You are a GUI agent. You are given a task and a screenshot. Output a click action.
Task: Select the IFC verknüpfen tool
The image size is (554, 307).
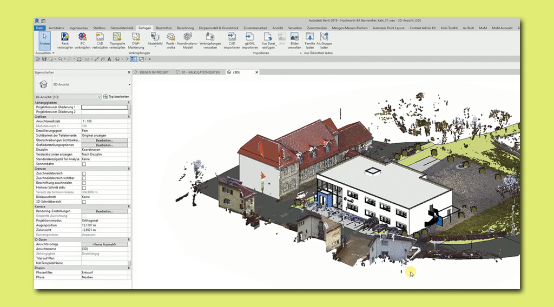pyautogui.click(x=82, y=37)
